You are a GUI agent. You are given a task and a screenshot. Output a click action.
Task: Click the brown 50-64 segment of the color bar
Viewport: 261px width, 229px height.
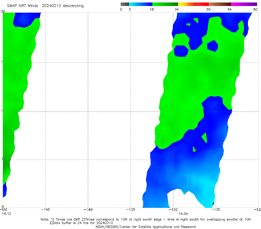coord(220,4)
